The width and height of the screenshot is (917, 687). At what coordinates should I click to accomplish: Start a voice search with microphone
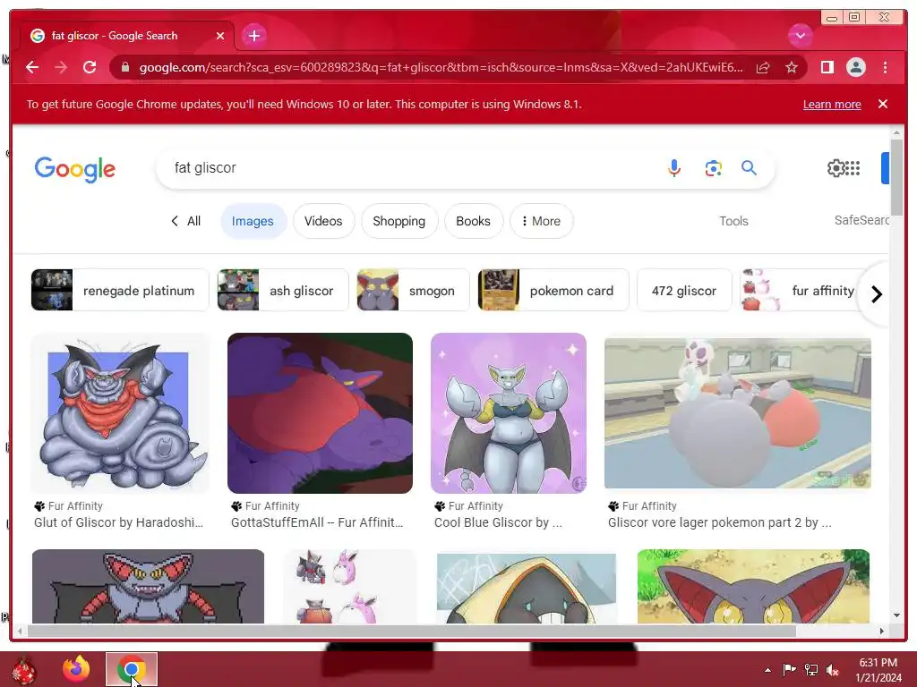674,168
